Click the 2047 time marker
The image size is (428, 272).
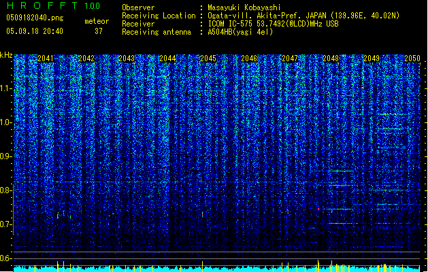pyautogui.click(x=290, y=58)
